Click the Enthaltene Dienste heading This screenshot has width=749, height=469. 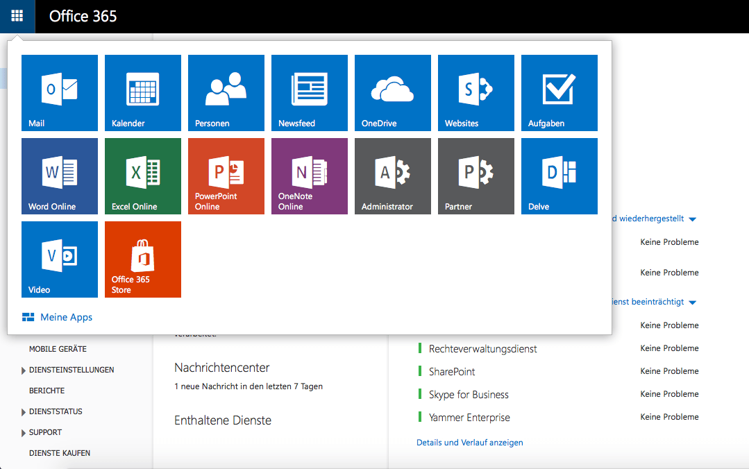pyautogui.click(x=223, y=420)
